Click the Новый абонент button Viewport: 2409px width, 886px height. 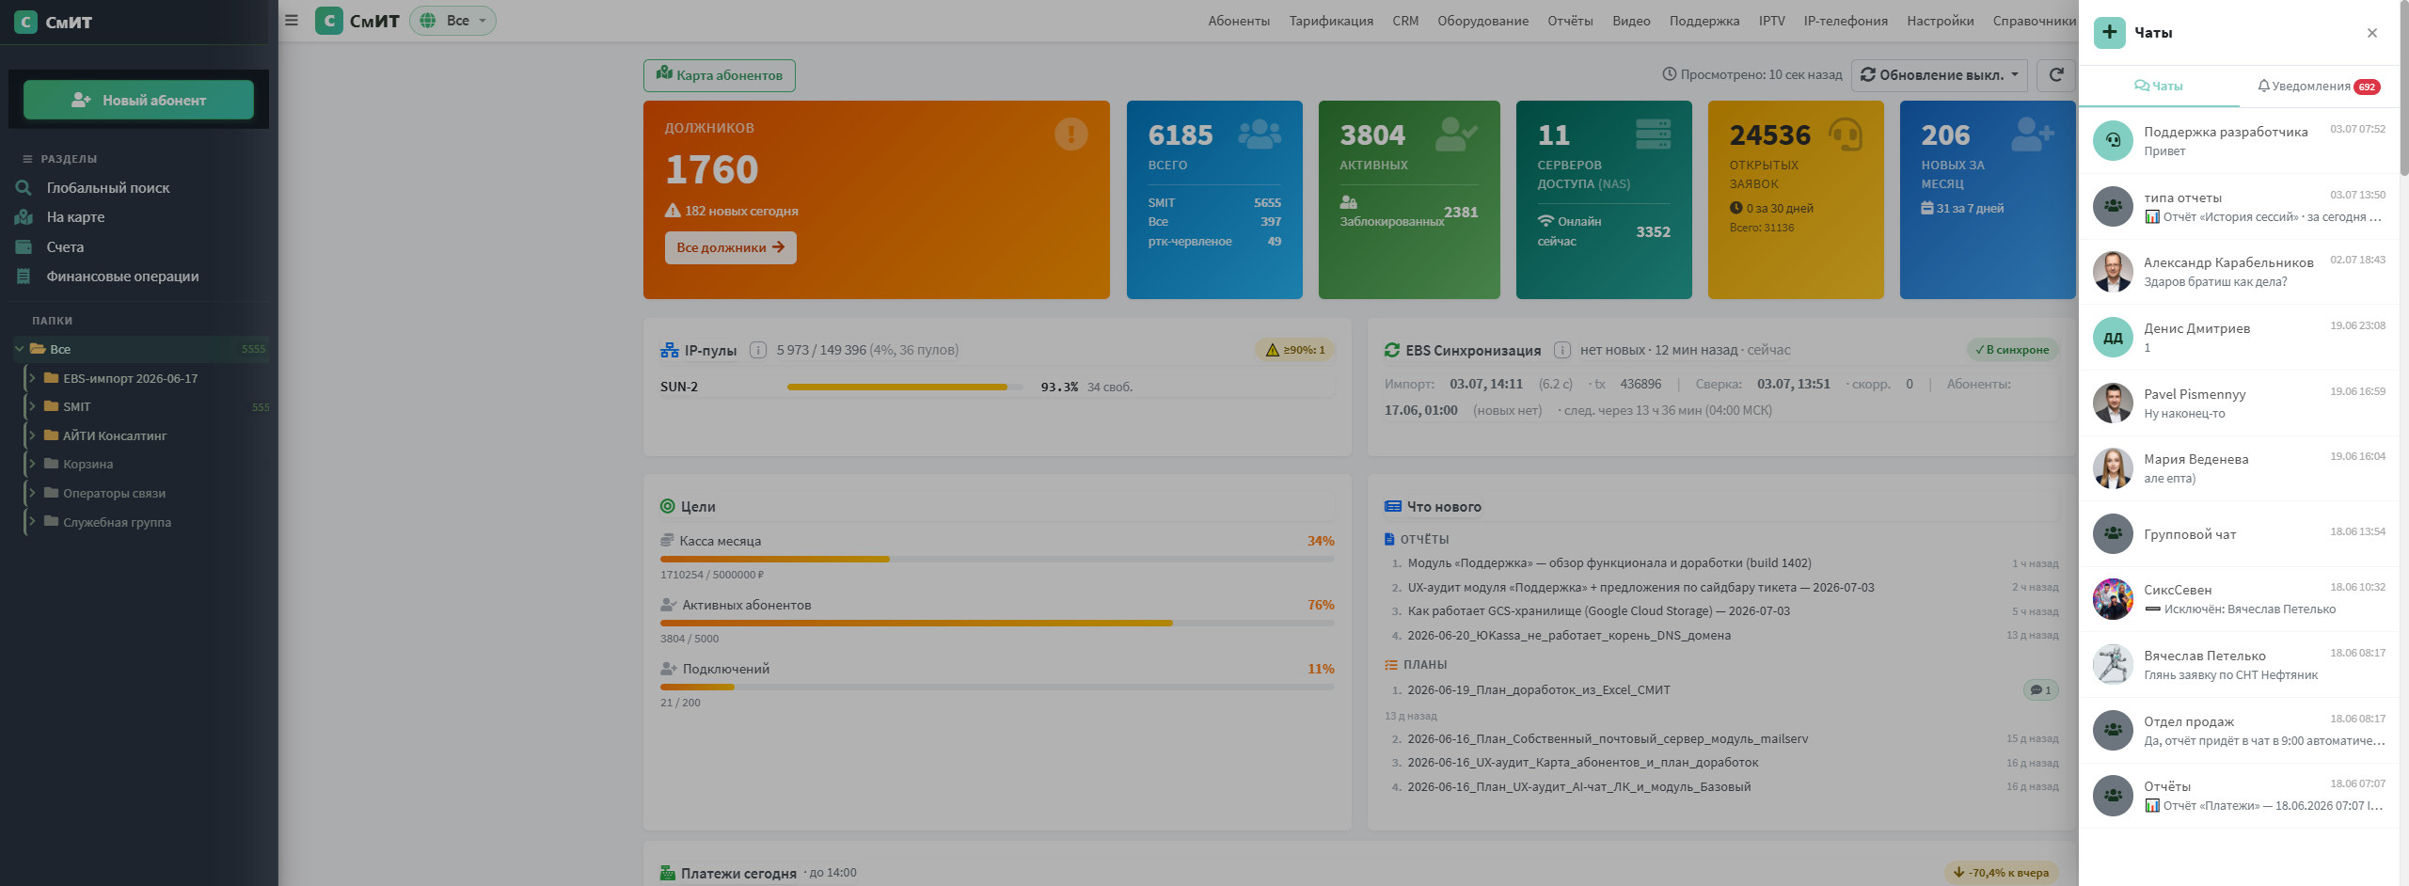coord(138,100)
